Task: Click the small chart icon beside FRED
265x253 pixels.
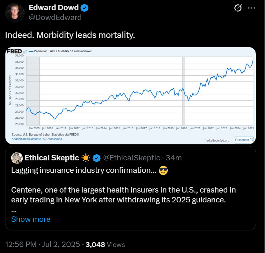Action: tap(25, 51)
